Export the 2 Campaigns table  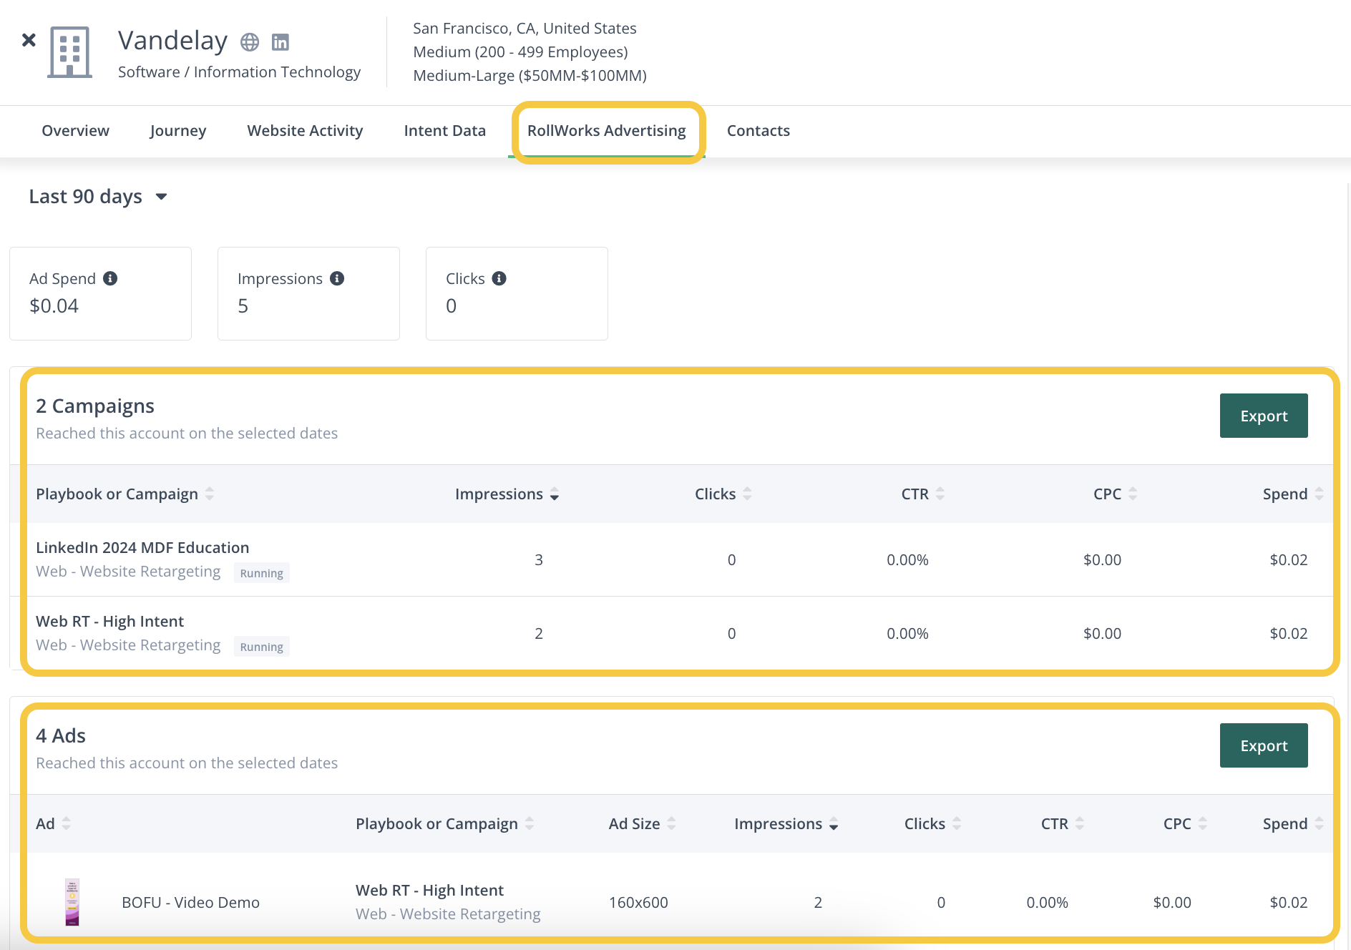1264,416
